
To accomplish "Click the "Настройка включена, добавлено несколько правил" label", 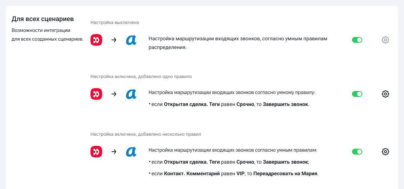I will (145, 134).
